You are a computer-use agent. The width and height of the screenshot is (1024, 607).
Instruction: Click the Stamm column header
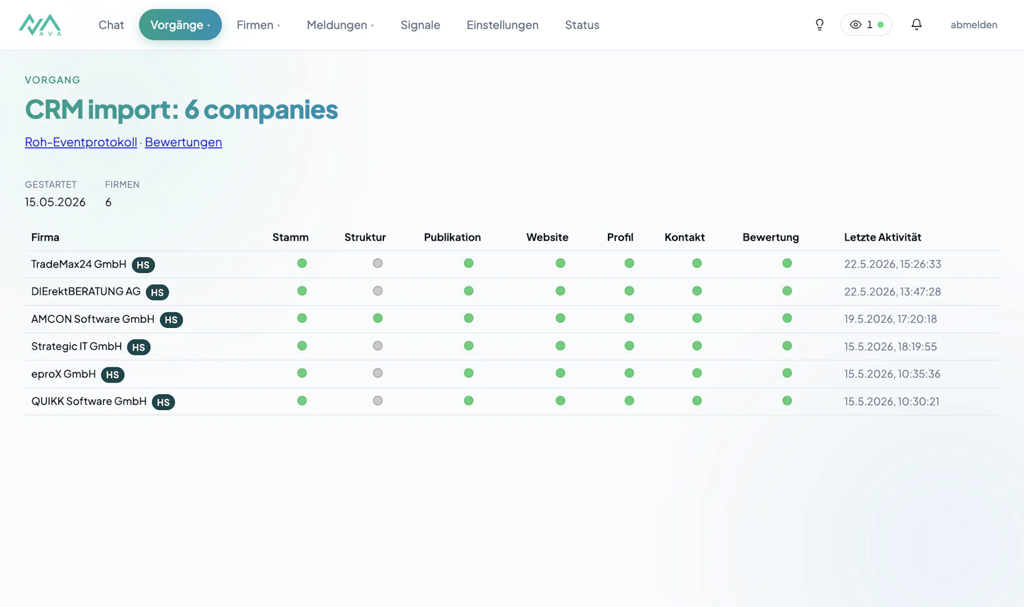(291, 237)
